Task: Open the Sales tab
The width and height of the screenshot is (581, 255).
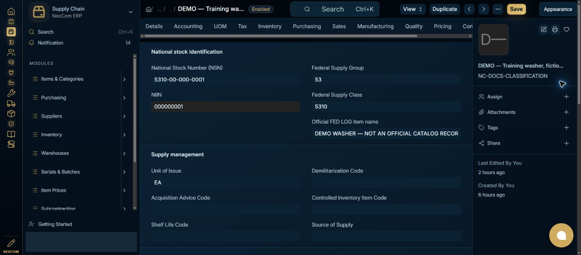Action: tap(339, 26)
